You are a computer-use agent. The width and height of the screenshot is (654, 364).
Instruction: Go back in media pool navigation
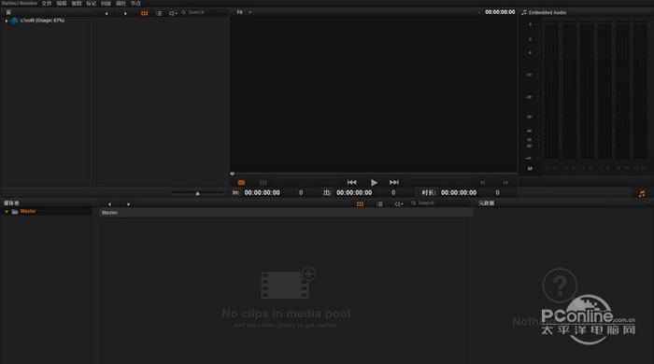click(109, 204)
